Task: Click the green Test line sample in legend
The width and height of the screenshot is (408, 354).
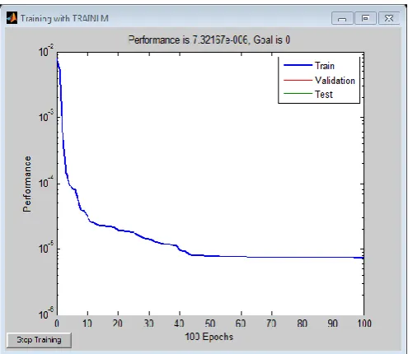Action: [x=298, y=94]
